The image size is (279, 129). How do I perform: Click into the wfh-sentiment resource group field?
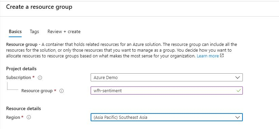click(166, 91)
